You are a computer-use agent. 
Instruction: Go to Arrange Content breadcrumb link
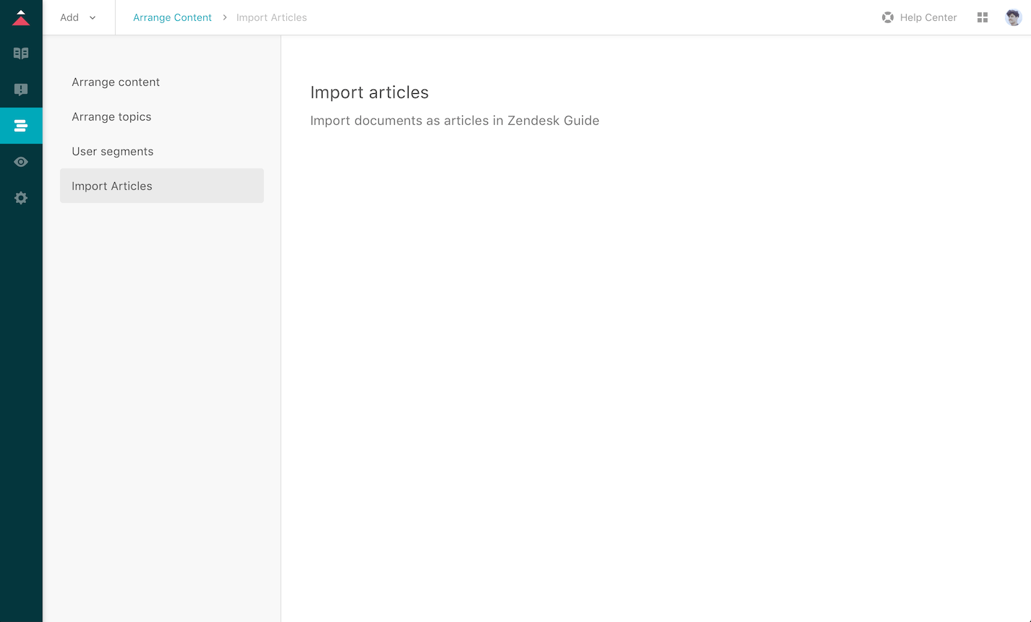[172, 17]
